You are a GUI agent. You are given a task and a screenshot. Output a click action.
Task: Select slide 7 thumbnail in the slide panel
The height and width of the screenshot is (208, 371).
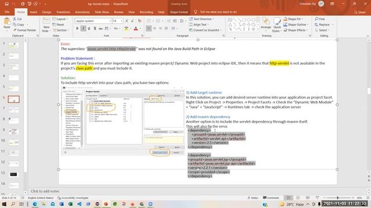coord(13,110)
